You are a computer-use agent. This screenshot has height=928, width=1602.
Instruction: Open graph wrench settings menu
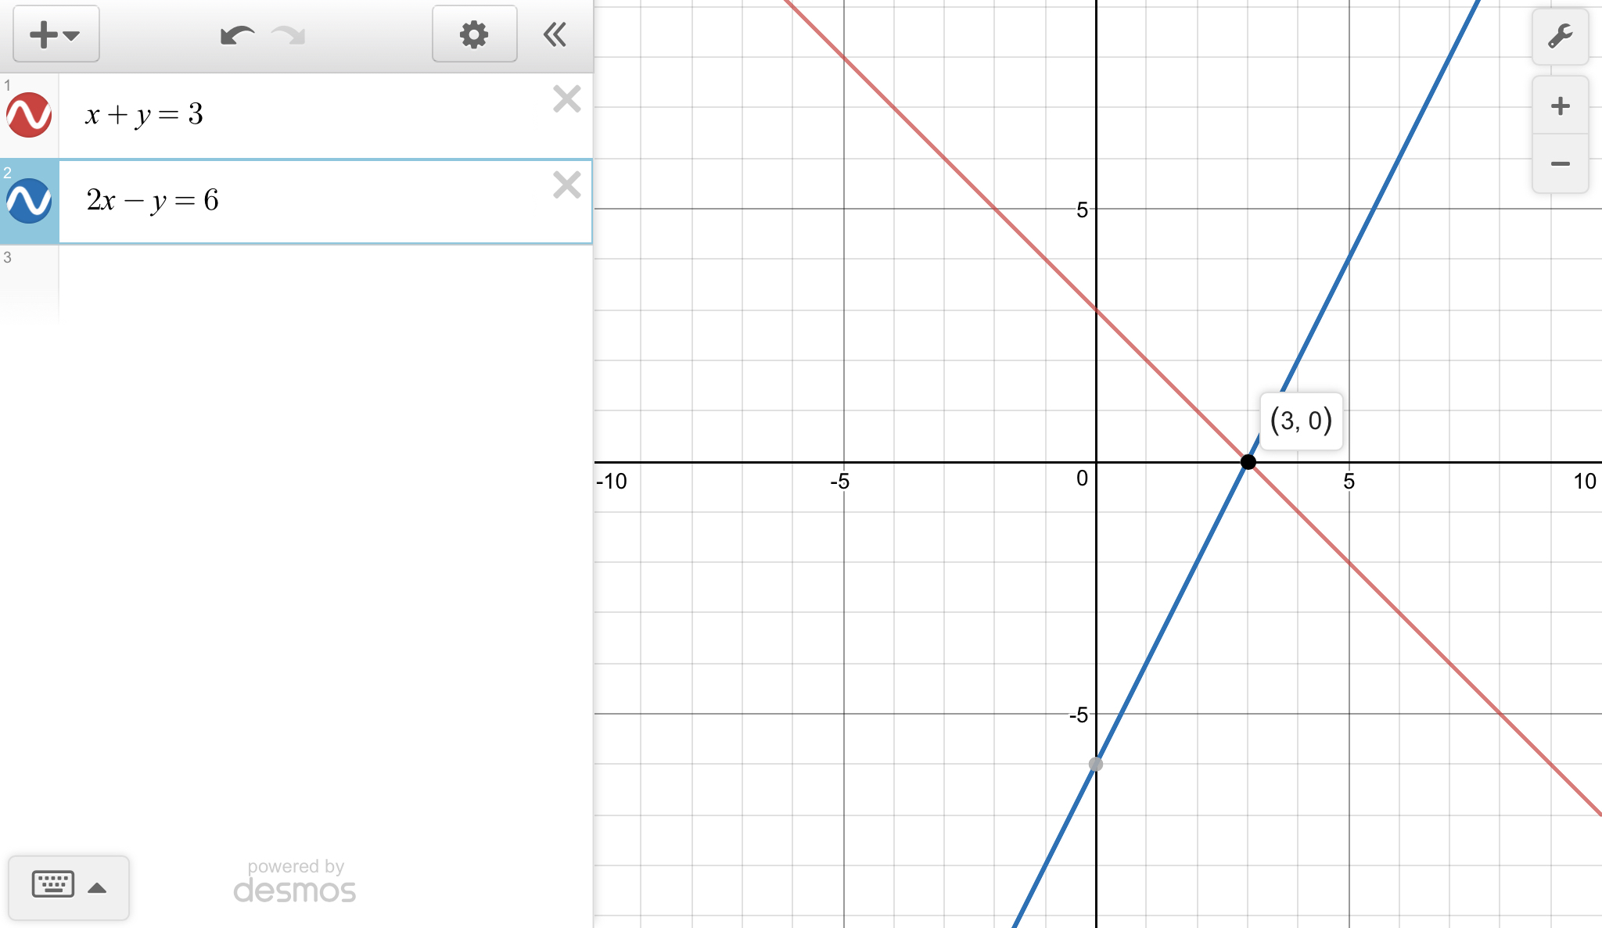1560,37
